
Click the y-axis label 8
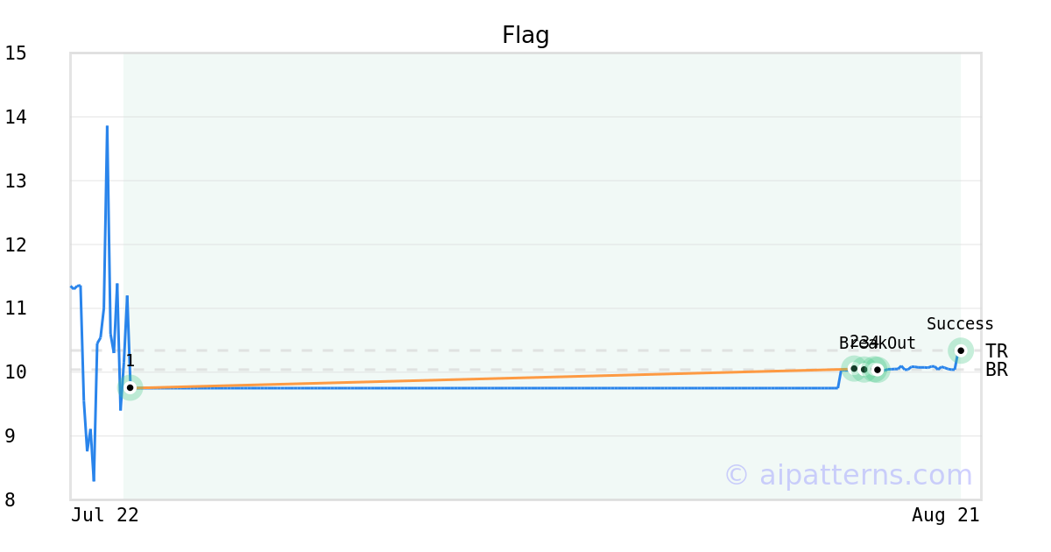[x=10, y=500]
